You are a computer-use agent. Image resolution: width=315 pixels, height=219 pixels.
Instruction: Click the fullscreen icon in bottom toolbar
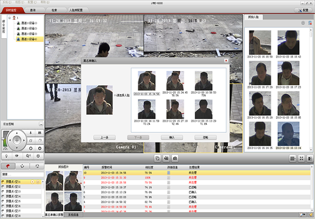click(x=302, y=158)
